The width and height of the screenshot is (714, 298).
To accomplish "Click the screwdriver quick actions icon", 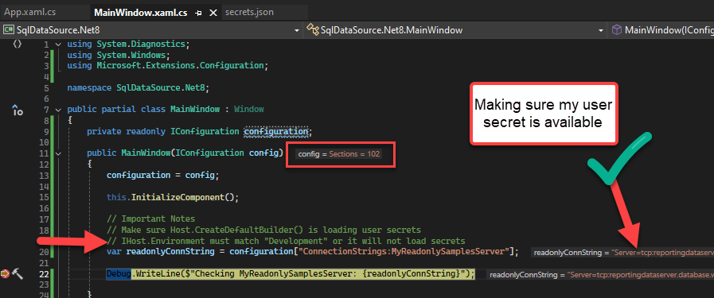I will click(x=18, y=274).
